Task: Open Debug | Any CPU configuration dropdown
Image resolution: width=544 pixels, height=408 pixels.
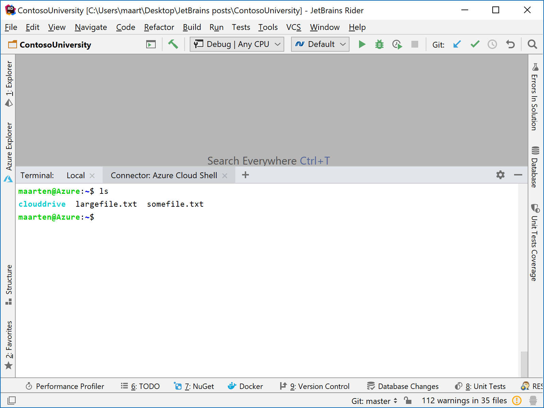Action: pos(237,44)
